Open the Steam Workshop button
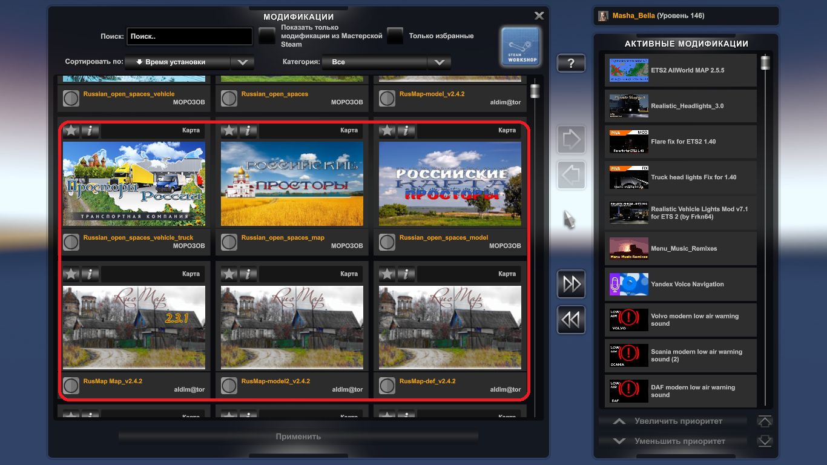Image resolution: width=827 pixels, height=465 pixels. [521, 47]
